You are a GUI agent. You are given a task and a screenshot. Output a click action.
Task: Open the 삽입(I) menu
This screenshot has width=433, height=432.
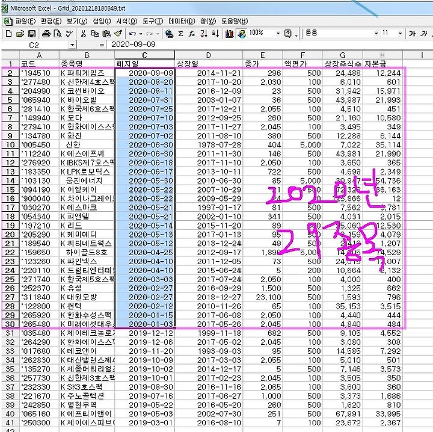[102, 21]
